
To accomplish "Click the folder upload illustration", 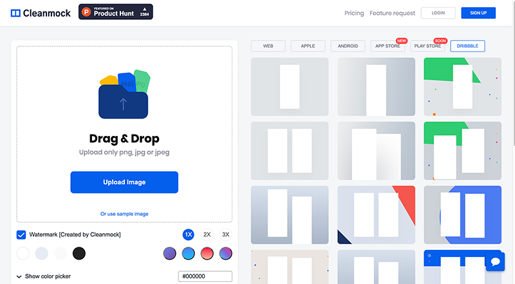I will 124,95.
